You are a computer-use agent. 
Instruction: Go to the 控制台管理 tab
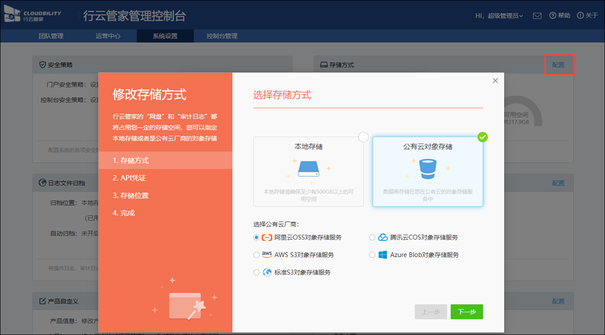[222, 36]
